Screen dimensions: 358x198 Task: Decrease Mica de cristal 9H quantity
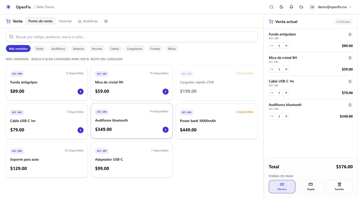[x=272, y=69]
